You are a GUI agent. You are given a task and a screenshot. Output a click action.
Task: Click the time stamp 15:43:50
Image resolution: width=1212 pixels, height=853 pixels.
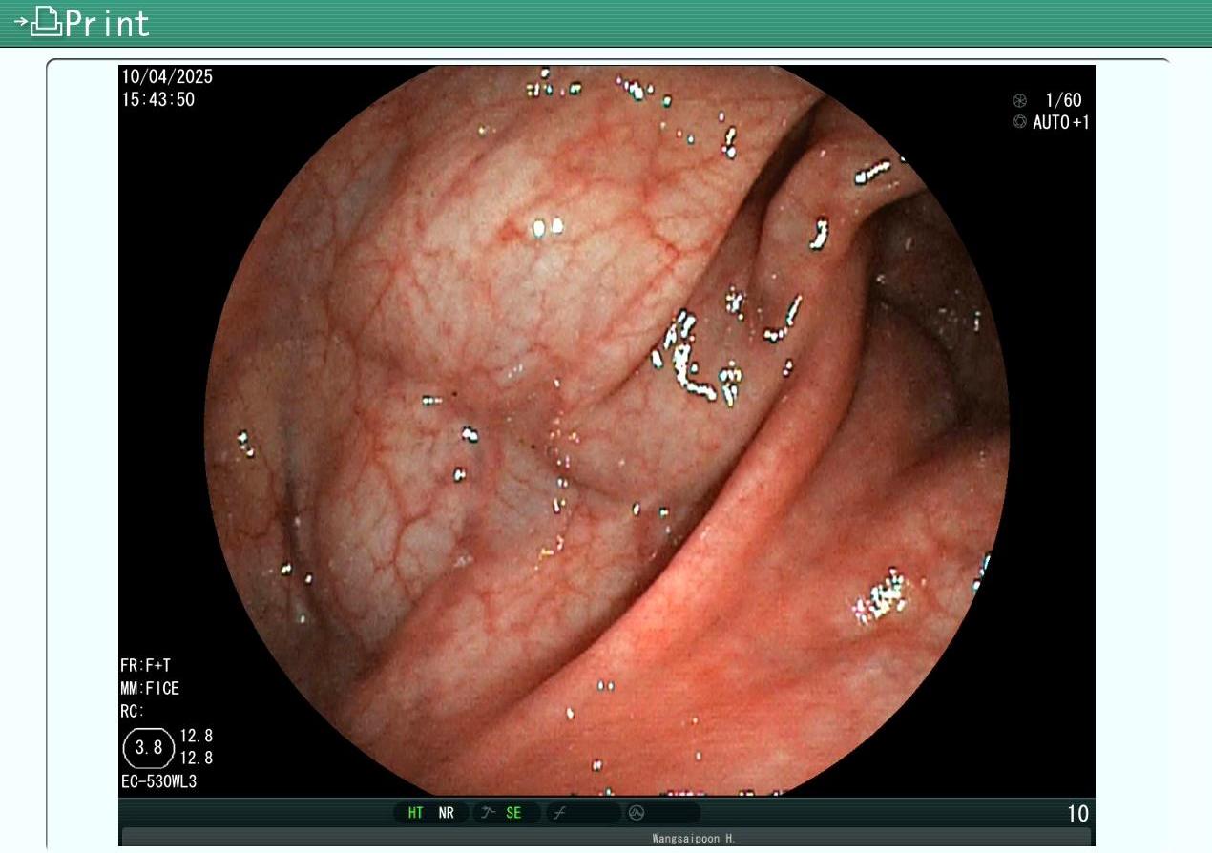click(157, 99)
